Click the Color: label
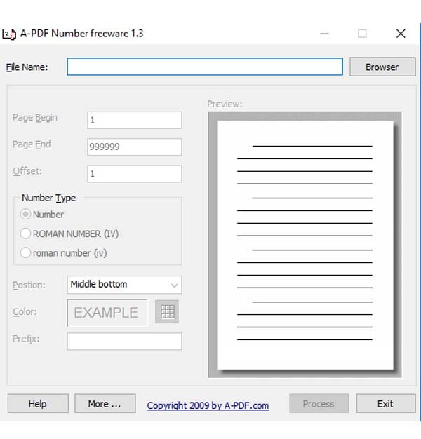This screenshot has width=421, height=439. tap(25, 311)
